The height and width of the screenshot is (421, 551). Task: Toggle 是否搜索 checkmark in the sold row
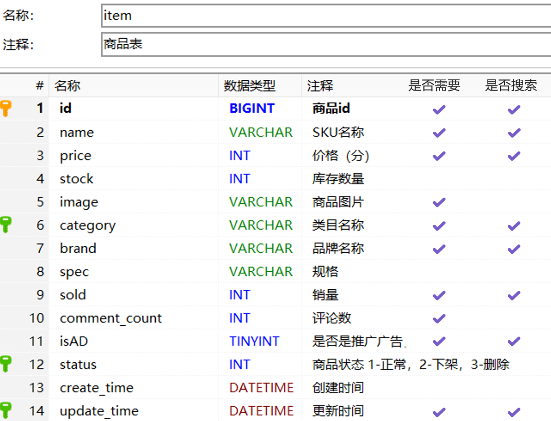(513, 295)
